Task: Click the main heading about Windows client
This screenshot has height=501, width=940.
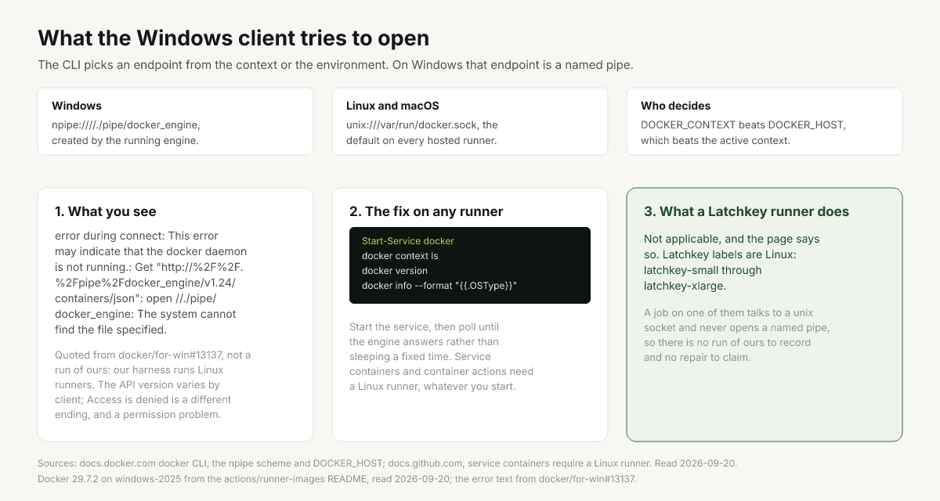Action: click(x=233, y=38)
